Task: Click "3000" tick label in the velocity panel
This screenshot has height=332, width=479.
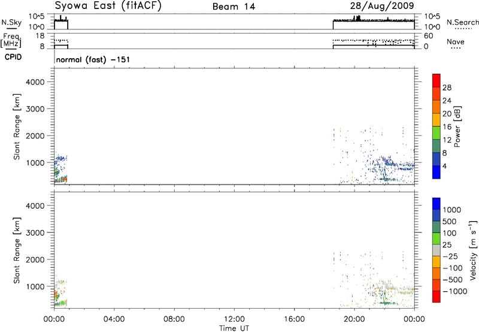Action: click(x=35, y=233)
